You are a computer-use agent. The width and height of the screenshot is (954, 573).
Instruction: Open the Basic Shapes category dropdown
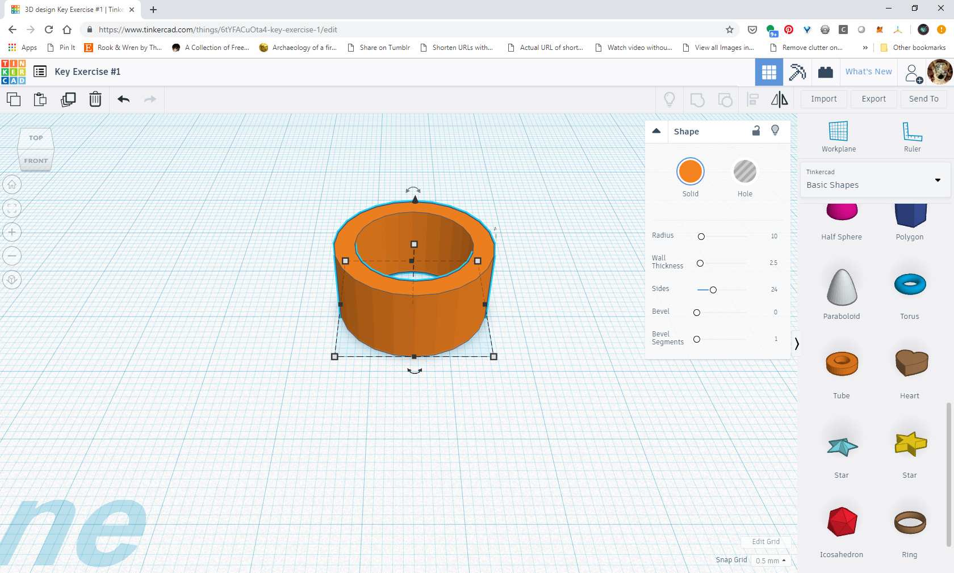[875, 179]
